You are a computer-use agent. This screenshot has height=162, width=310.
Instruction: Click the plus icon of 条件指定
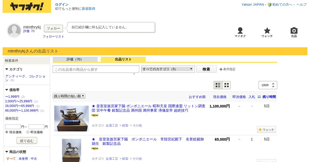coord(221,69)
